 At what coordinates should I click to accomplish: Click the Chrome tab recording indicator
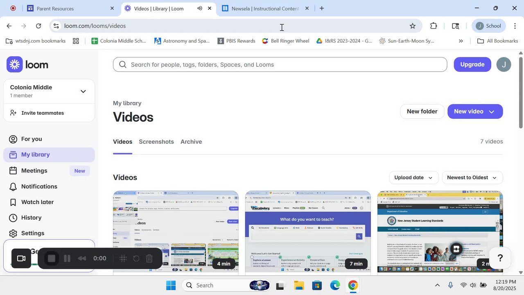point(13,8)
